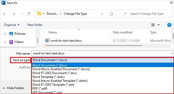Collapse the Save as type combo box
174x94 pixels.
pyautogui.click(x=172, y=60)
